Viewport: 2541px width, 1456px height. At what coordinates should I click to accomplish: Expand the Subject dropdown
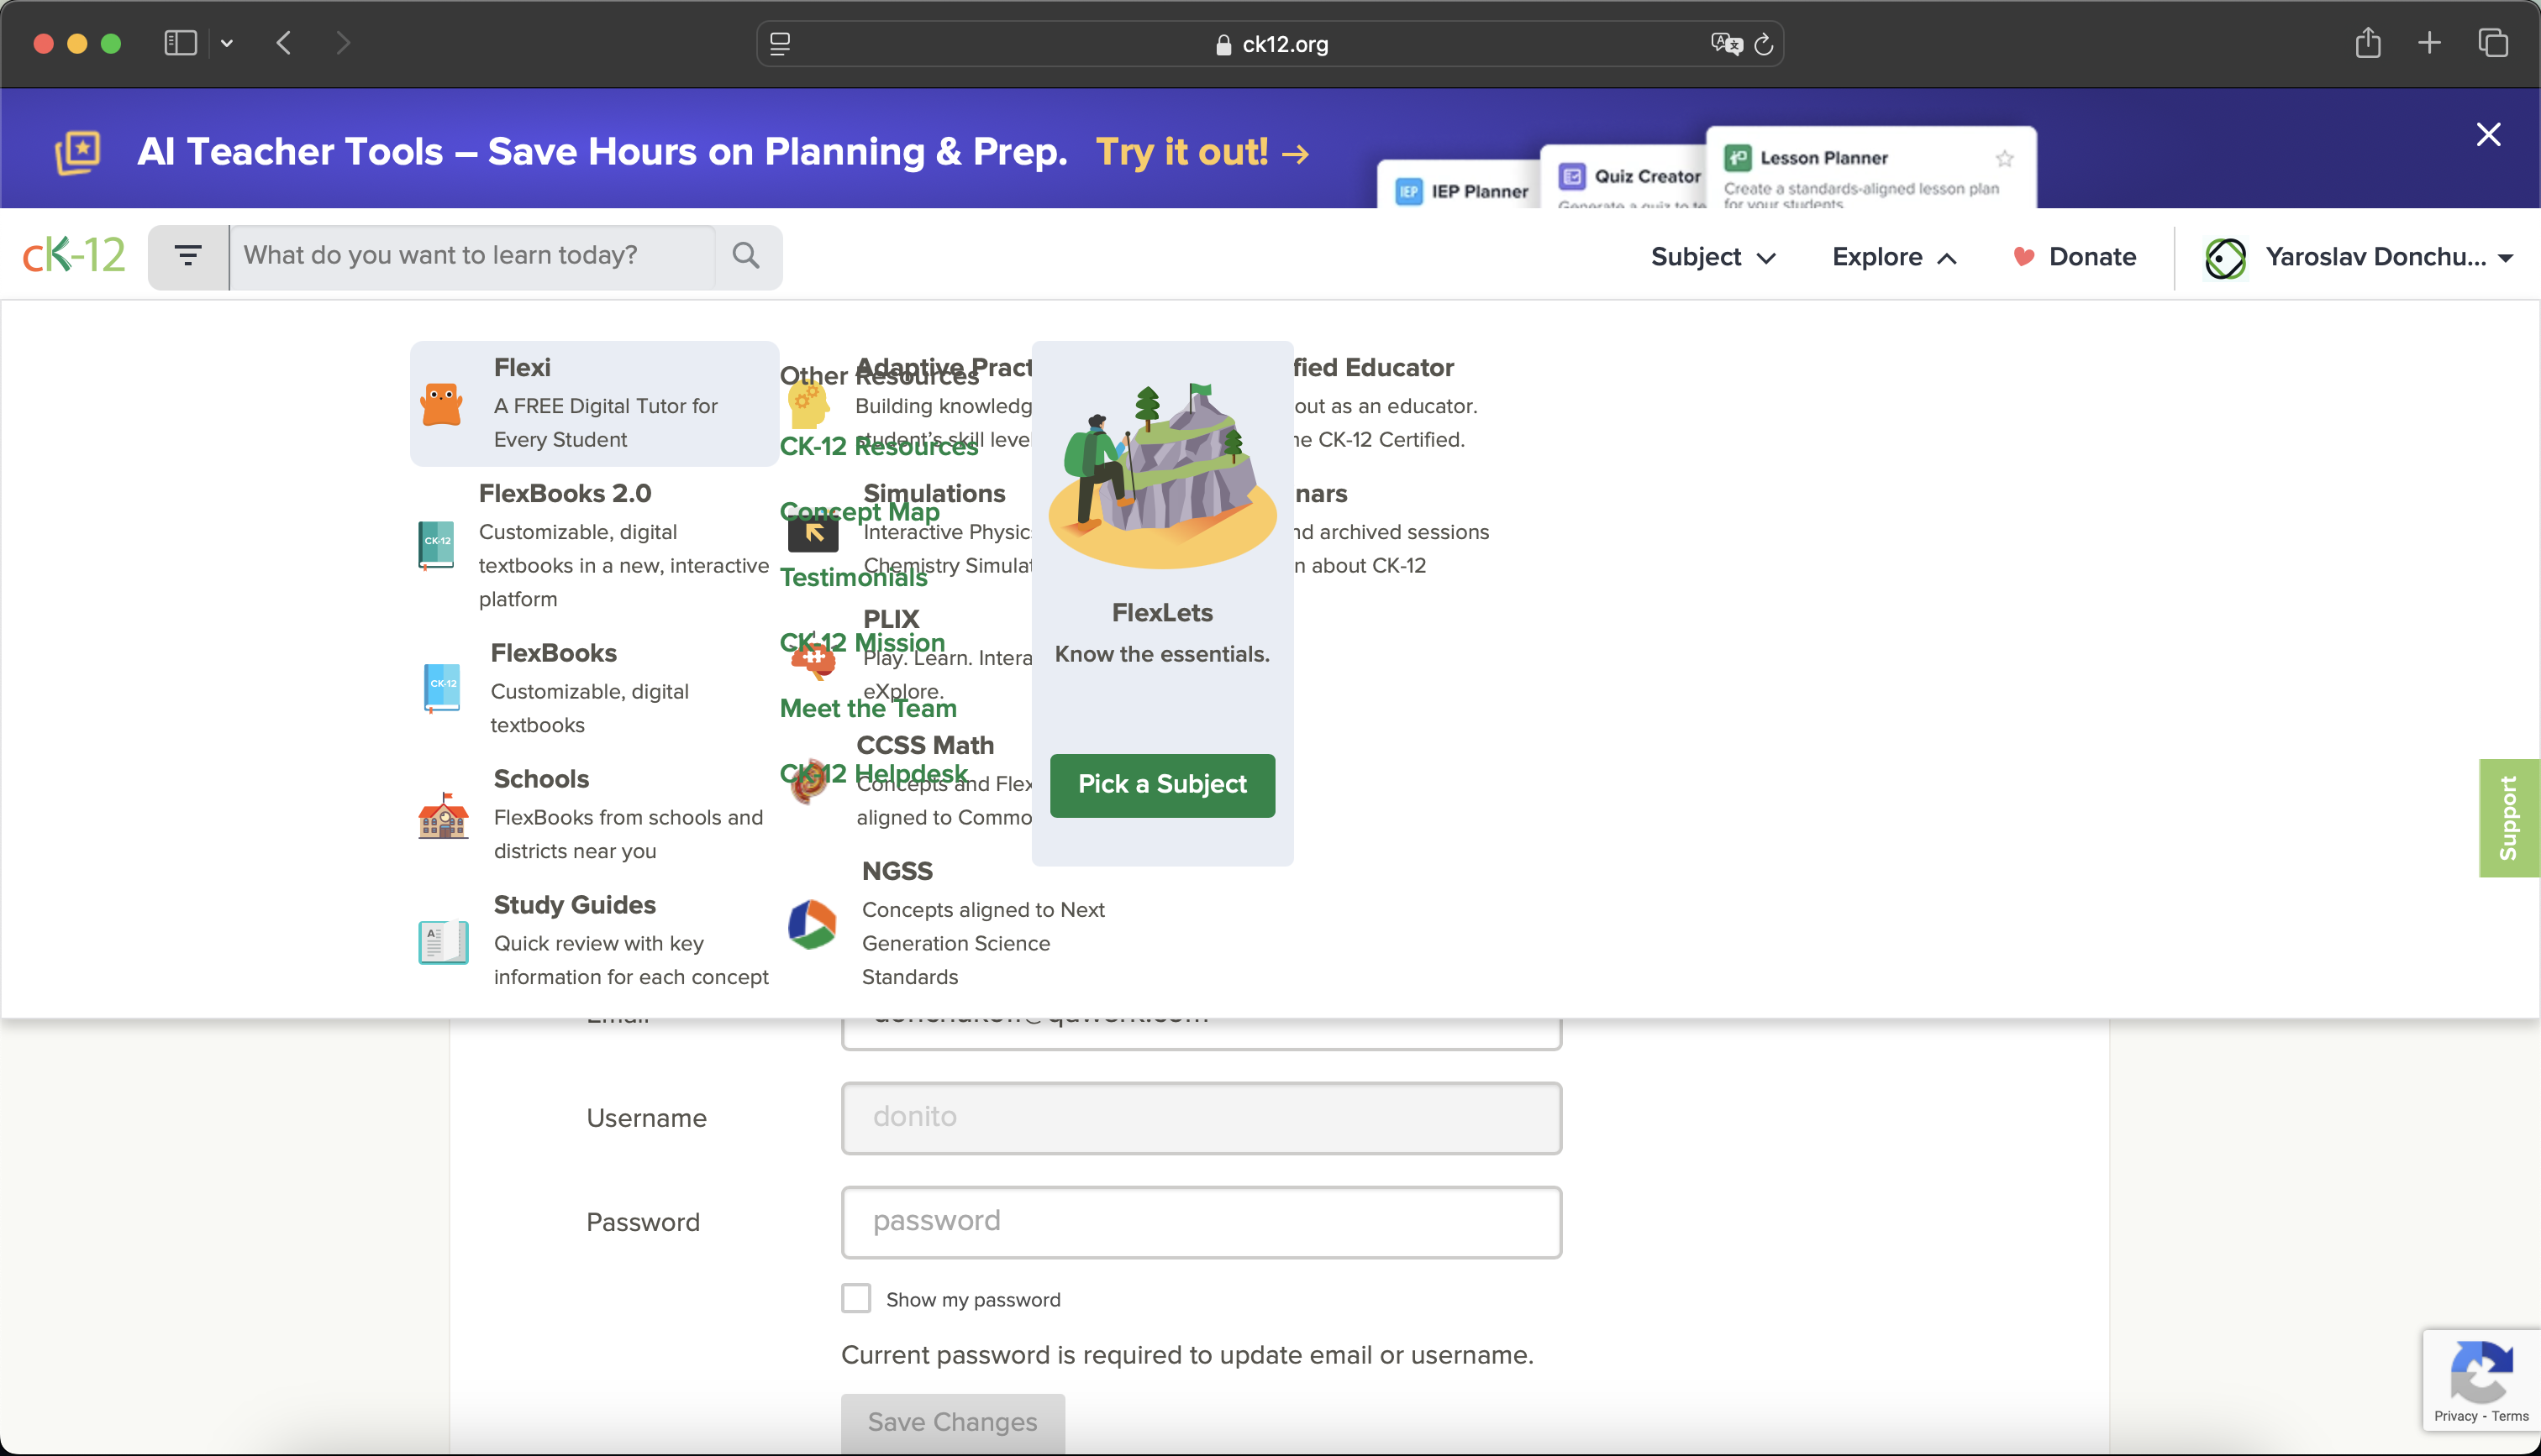(1712, 257)
